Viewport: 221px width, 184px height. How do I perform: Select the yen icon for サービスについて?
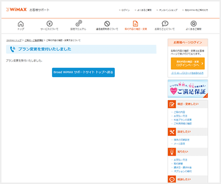click(x=49, y=24)
